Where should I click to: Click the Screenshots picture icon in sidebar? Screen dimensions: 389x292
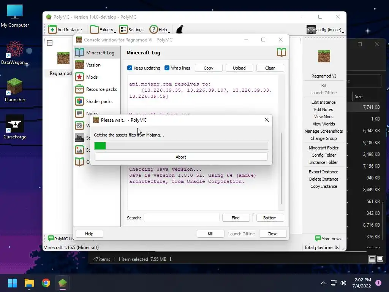pos(79,150)
